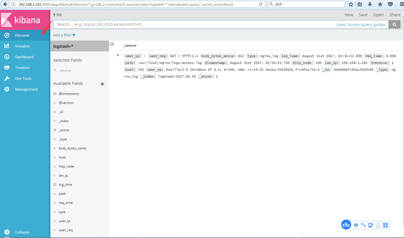Open the IME user account icon
This screenshot has width=404, height=238.
tap(378, 225)
